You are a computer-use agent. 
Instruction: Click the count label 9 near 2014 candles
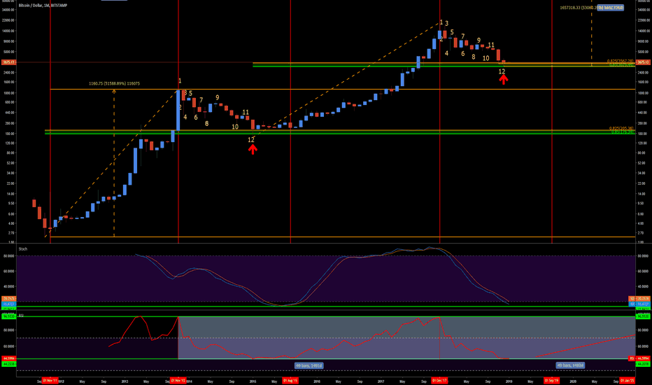point(217,98)
